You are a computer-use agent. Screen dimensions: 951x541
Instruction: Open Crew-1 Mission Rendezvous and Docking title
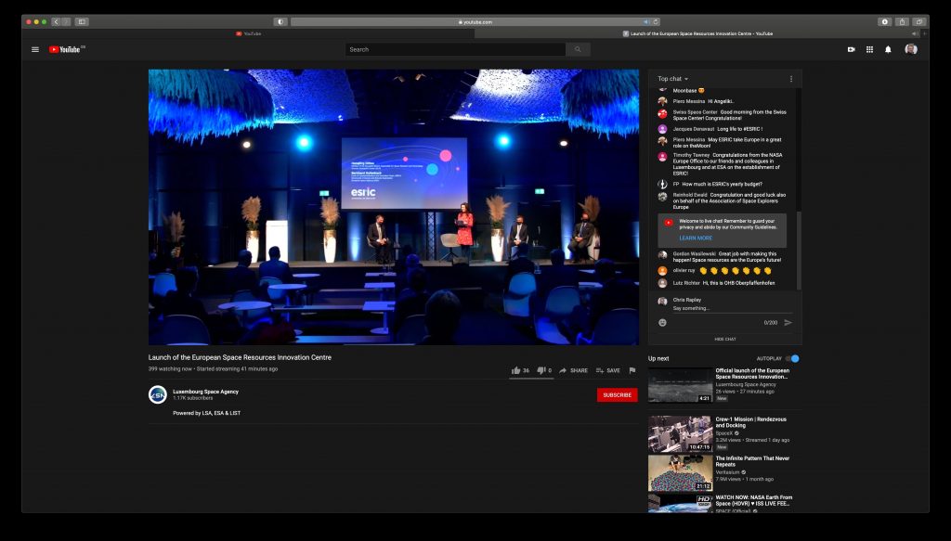tap(750, 422)
